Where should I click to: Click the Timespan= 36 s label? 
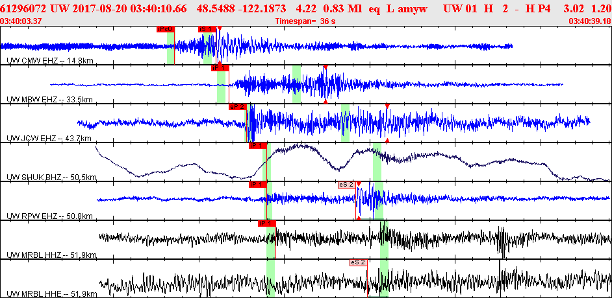(x=305, y=21)
